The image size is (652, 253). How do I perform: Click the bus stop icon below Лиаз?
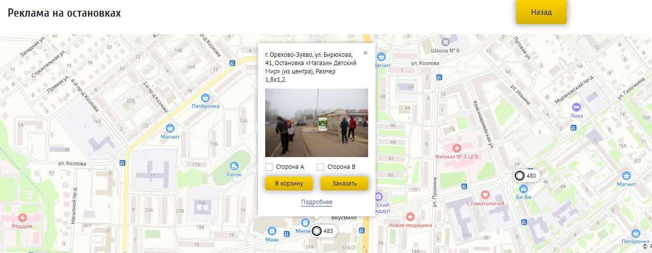pos(574,128)
